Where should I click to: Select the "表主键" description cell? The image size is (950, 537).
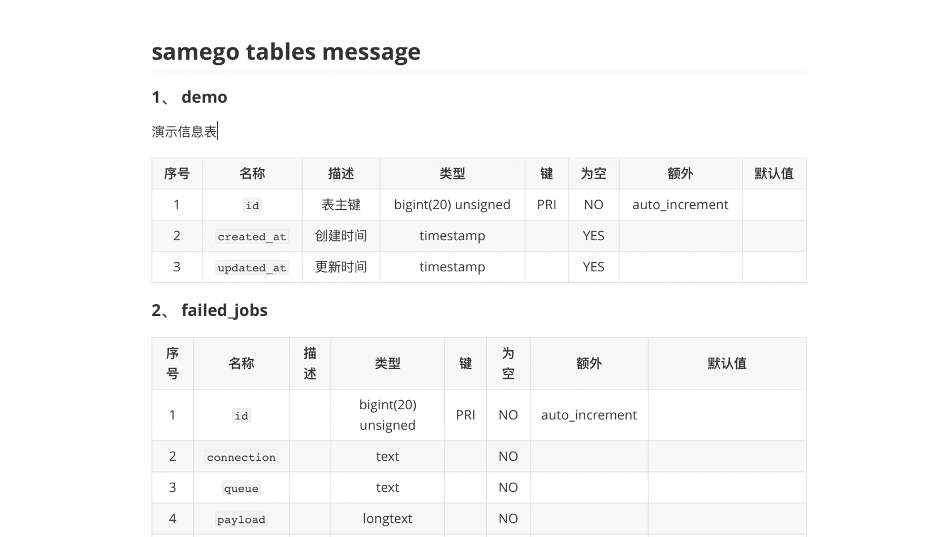tap(341, 205)
